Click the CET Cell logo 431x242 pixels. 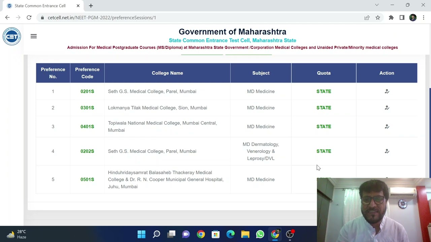click(x=12, y=36)
